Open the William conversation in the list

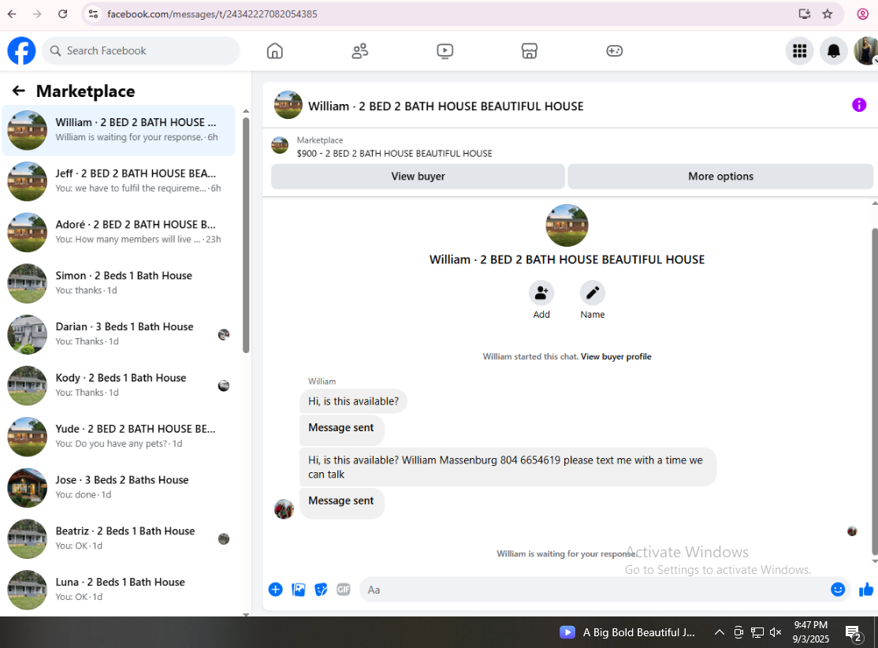coord(119,130)
